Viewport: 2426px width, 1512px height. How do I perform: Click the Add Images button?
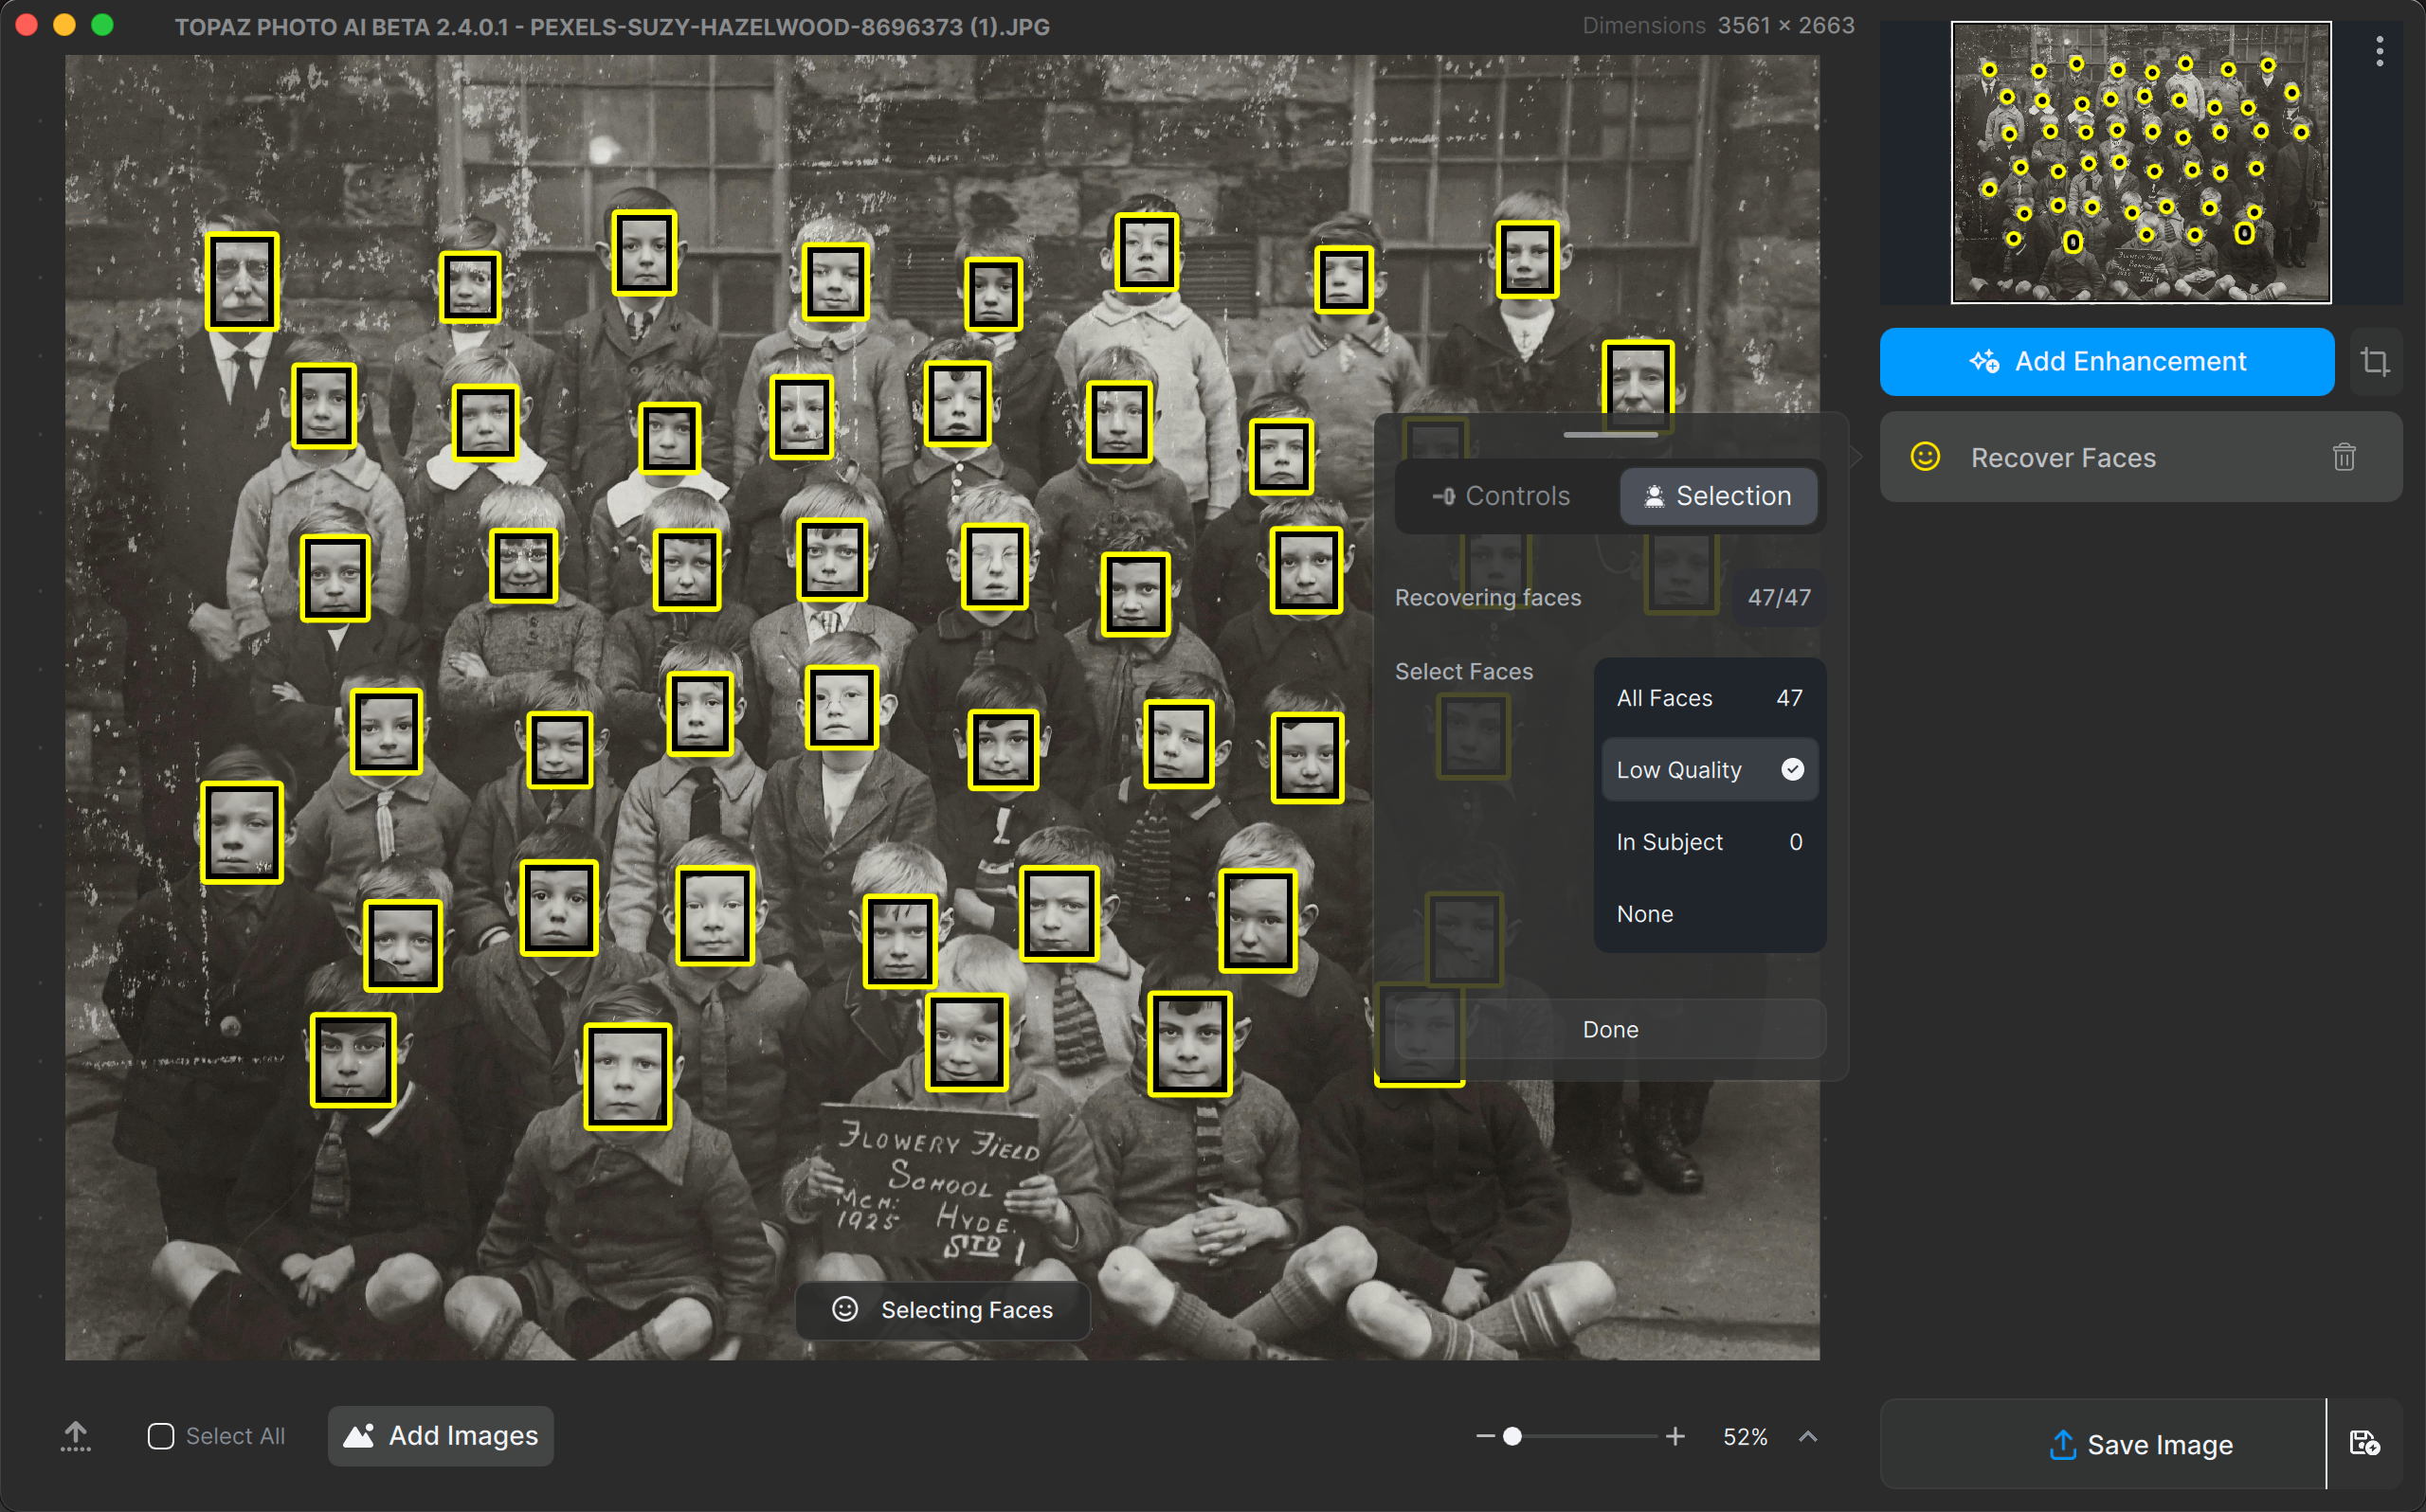pos(441,1436)
